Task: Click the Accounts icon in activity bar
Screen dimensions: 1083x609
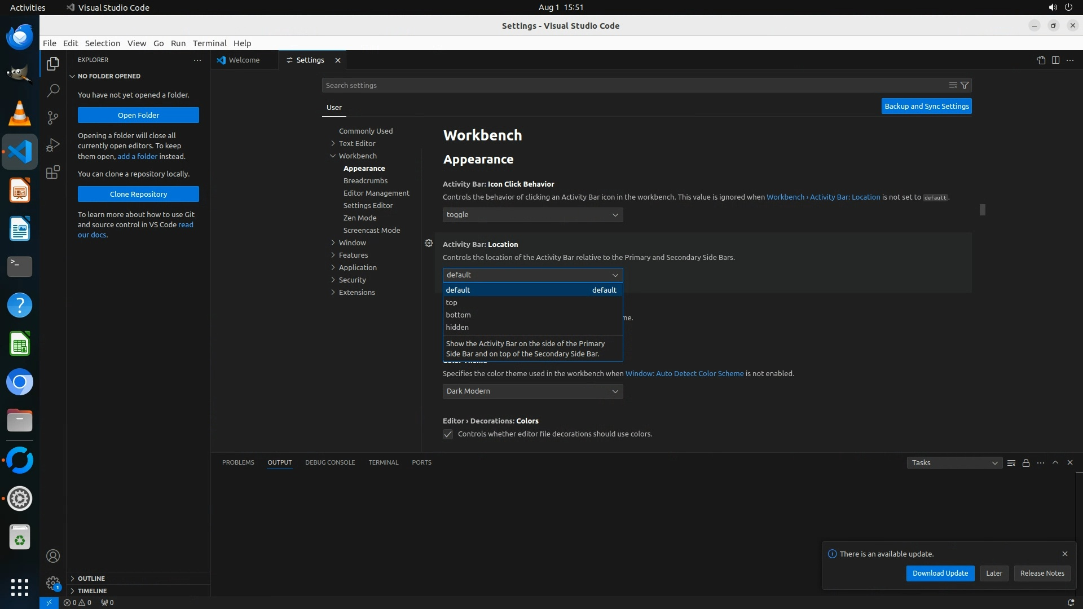Action: tap(53, 556)
